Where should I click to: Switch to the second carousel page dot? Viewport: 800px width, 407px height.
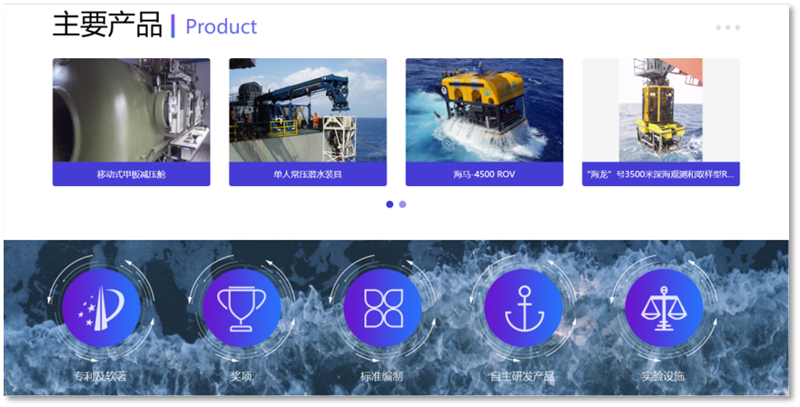pyautogui.click(x=402, y=204)
